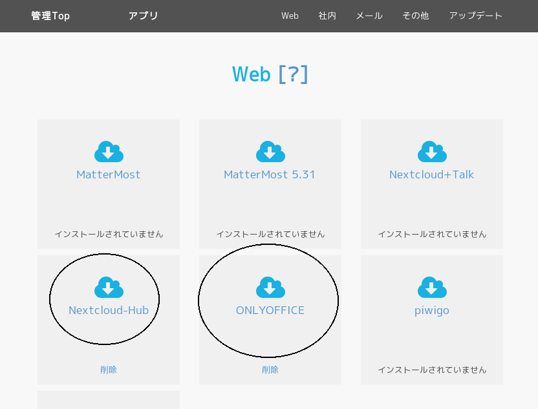Click the Nextcloud+Talk name link

(432, 174)
